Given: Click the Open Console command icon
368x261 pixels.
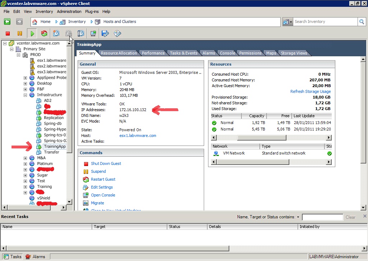Looking at the screenshot, I should tap(86, 195).
